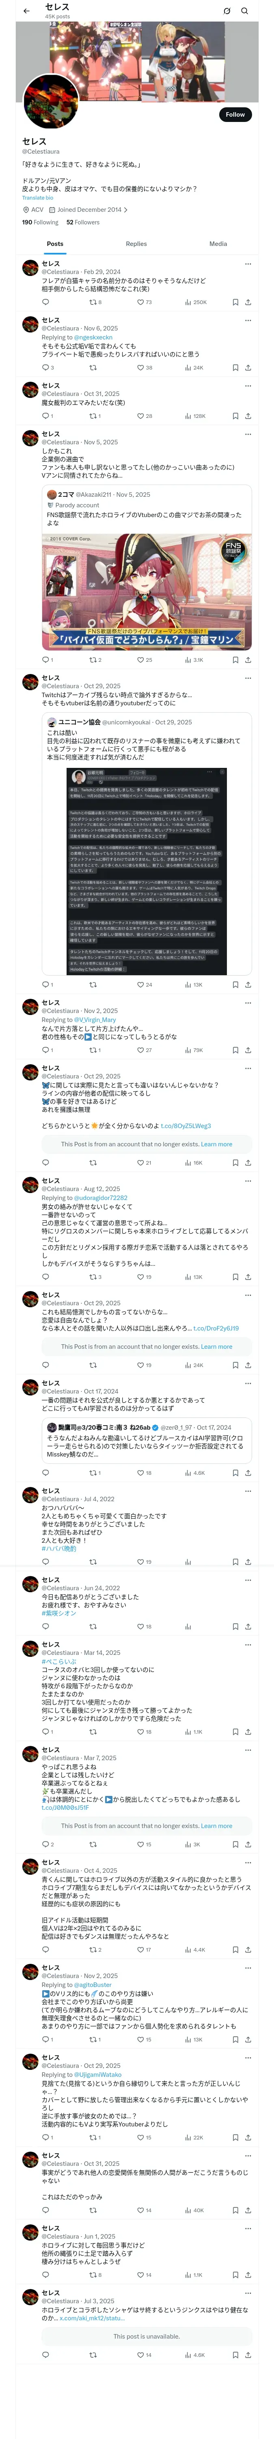Share the Nov 6, 2025 post

click(248, 367)
